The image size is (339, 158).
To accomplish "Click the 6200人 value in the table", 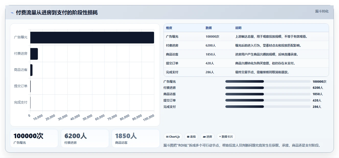I will pyautogui.click(x=211, y=46).
